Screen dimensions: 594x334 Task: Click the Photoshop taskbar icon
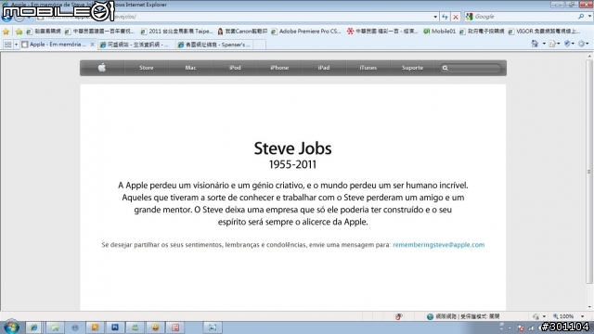click(115, 328)
